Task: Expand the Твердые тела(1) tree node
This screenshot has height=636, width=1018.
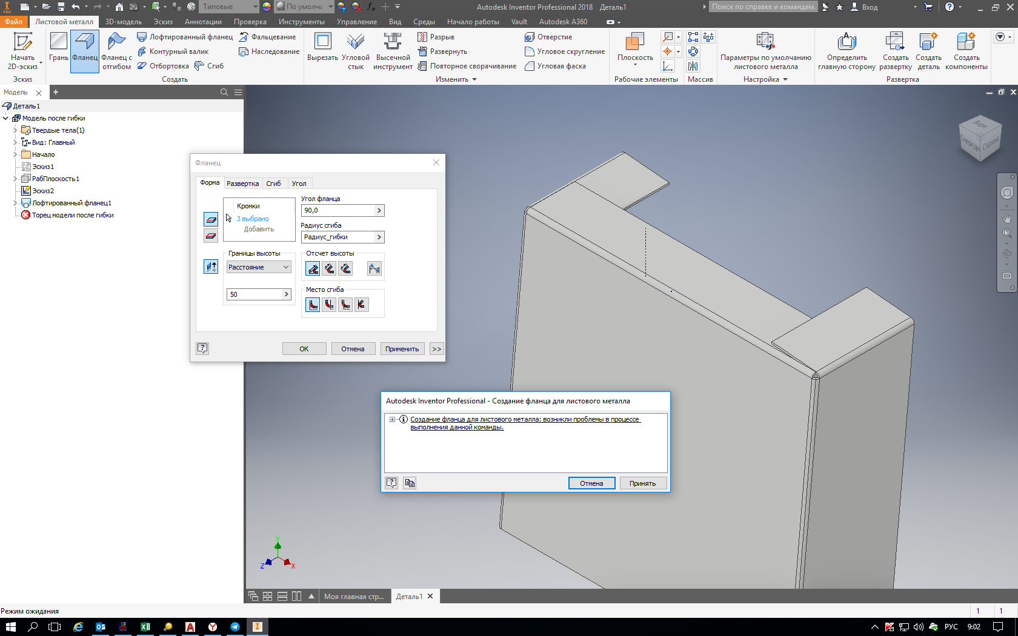Action: (x=15, y=130)
